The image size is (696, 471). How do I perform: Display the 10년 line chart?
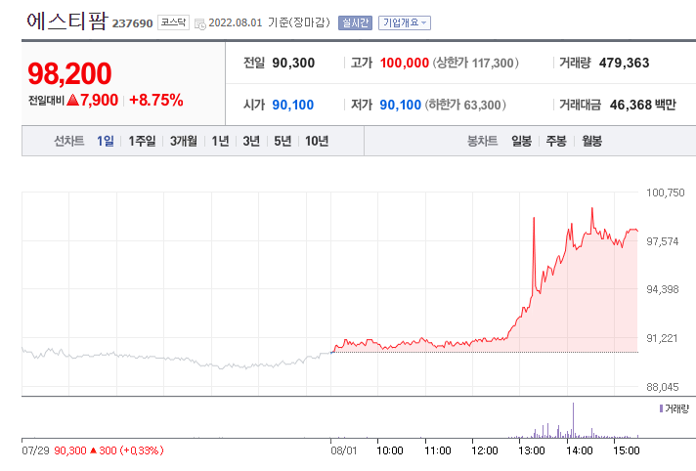[x=317, y=141]
